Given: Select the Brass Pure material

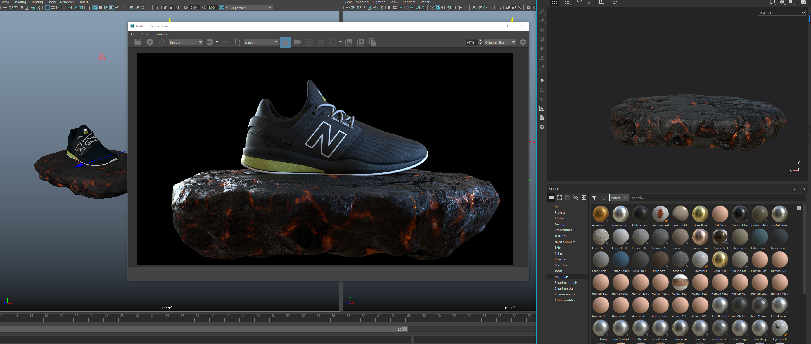Looking at the screenshot, I should click(700, 216).
